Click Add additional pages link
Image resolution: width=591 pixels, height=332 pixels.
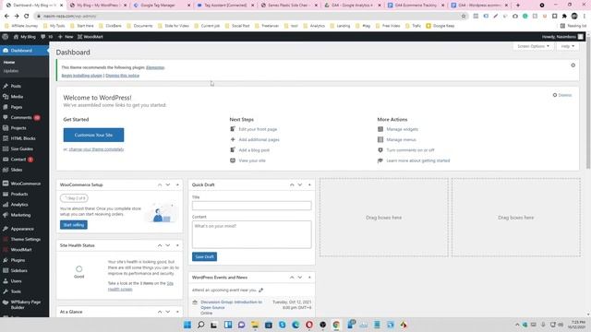click(x=259, y=139)
